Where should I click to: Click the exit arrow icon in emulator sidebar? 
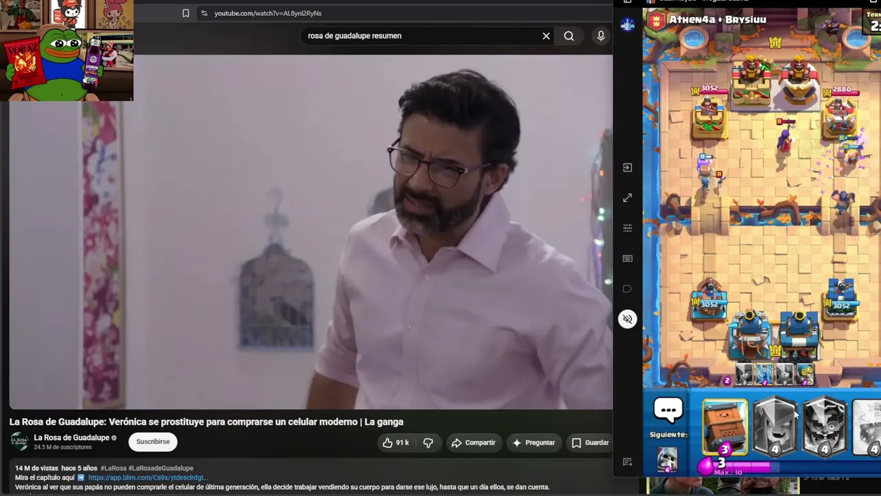coord(628,167)
